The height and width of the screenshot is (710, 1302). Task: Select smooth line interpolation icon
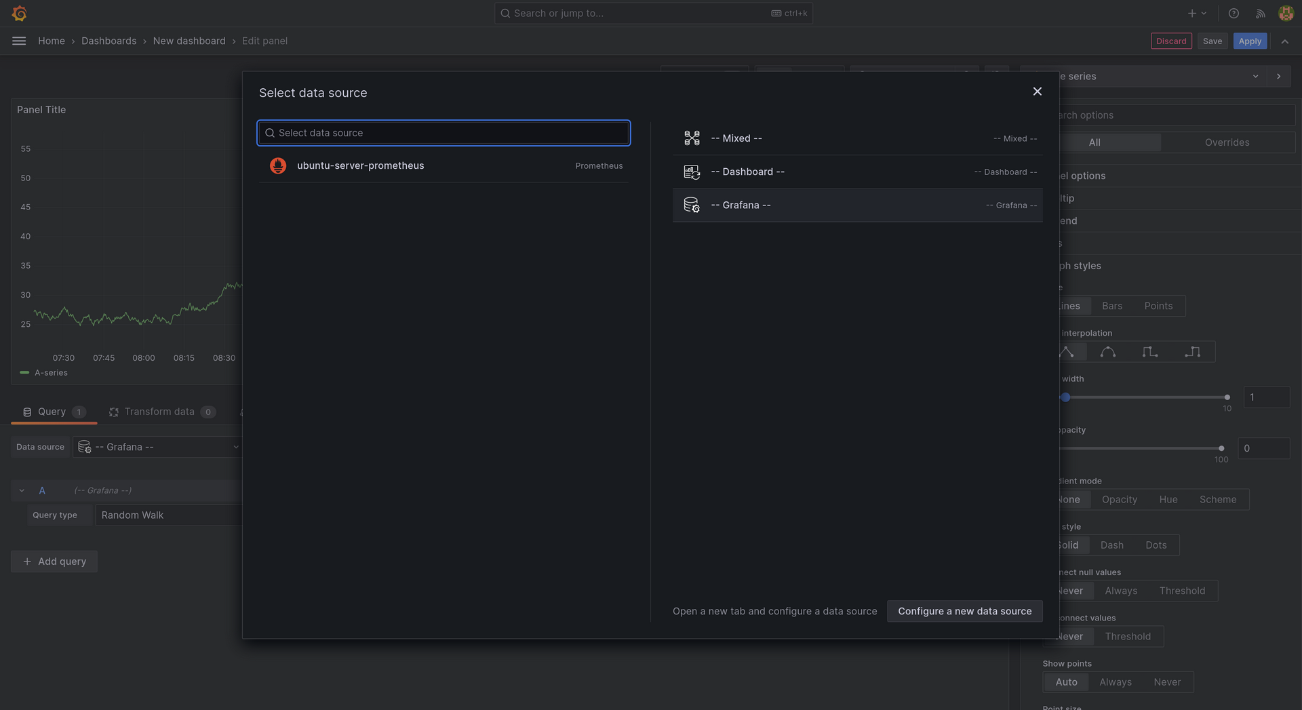point(1108,351)
